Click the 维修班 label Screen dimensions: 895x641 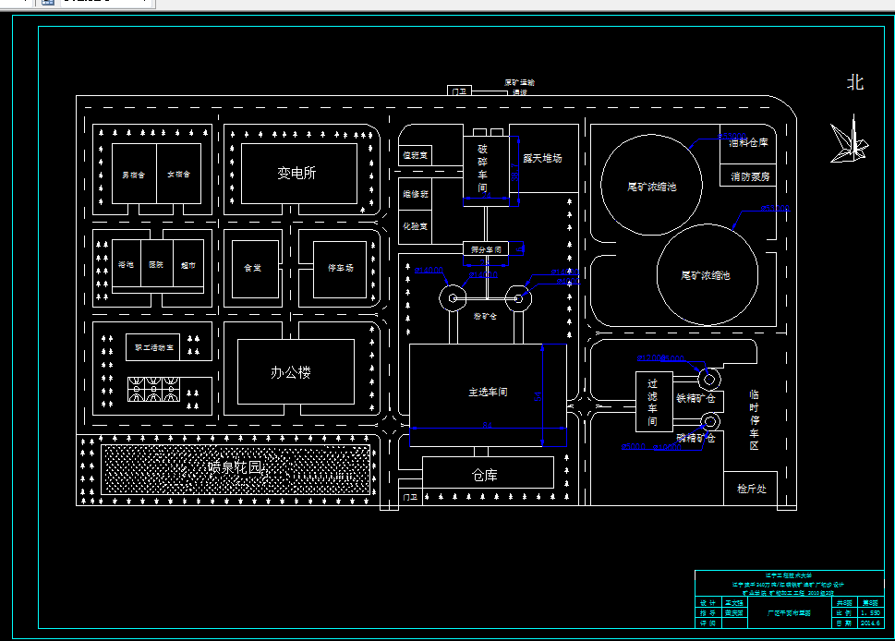click(x=416, y=194)
